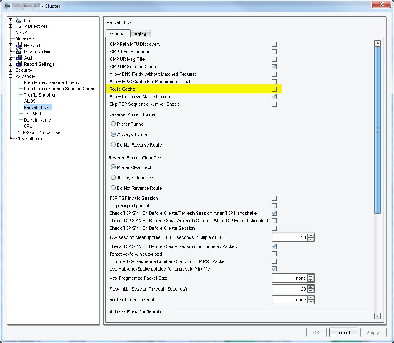Select the Prefer Tunnel radio button
This screenshot has height=343, width=394.
click(113, 124)
